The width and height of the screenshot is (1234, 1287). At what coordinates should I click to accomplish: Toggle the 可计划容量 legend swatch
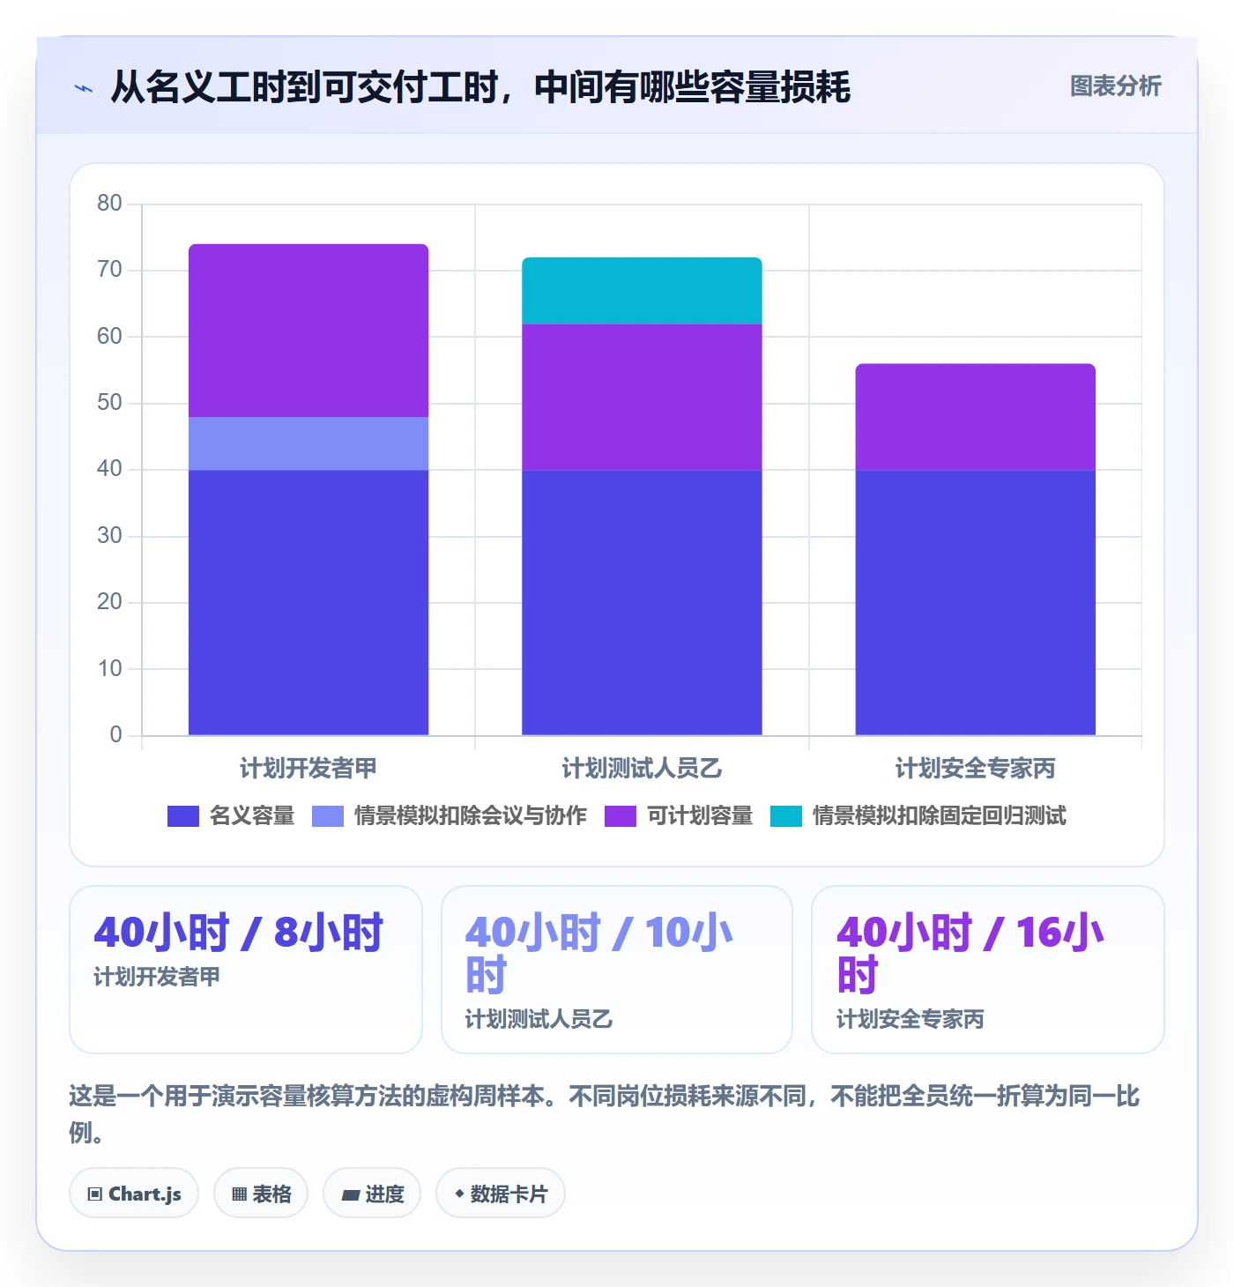click(x=621, y=816)
